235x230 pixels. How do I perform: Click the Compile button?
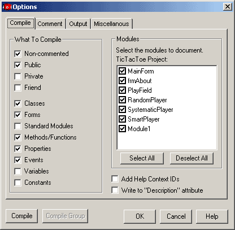pos(22,216)
